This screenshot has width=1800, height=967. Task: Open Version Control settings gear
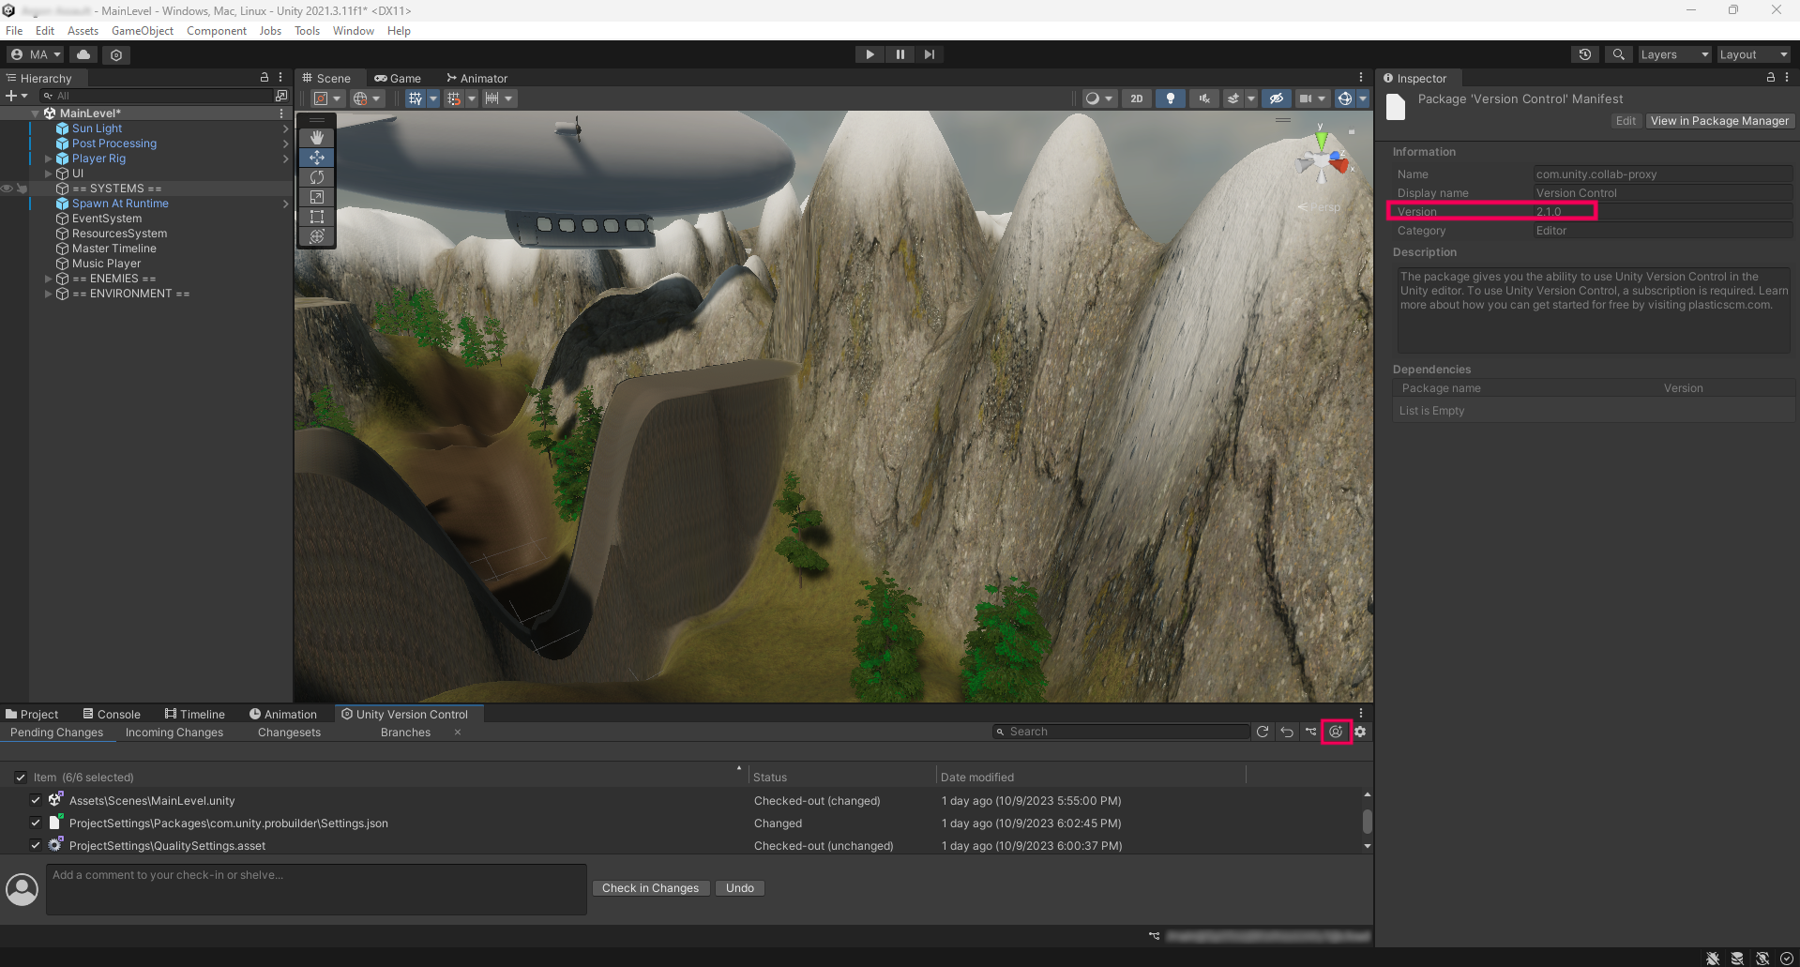point(1360,732)
